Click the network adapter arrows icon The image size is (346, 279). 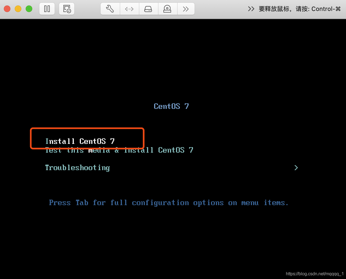[x=129, y=9]
